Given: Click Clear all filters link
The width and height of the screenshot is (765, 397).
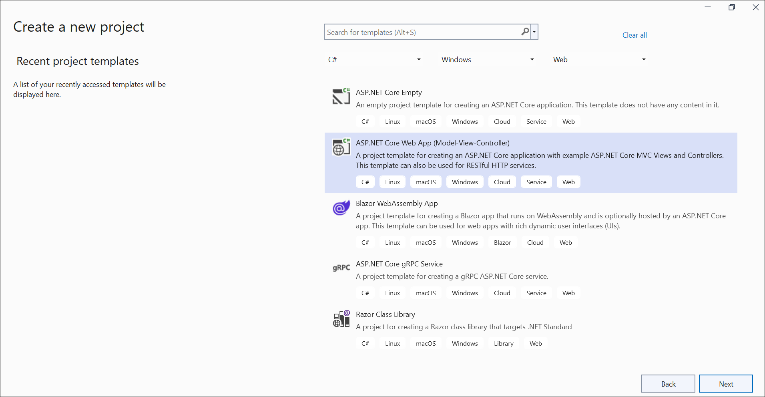Looking at the screenshot, I should tap(634, 35).
